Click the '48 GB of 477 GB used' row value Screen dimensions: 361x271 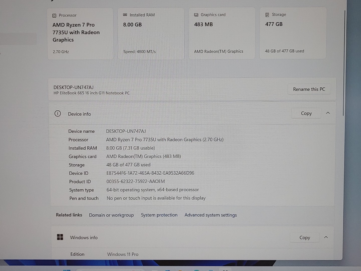[128, 165]
